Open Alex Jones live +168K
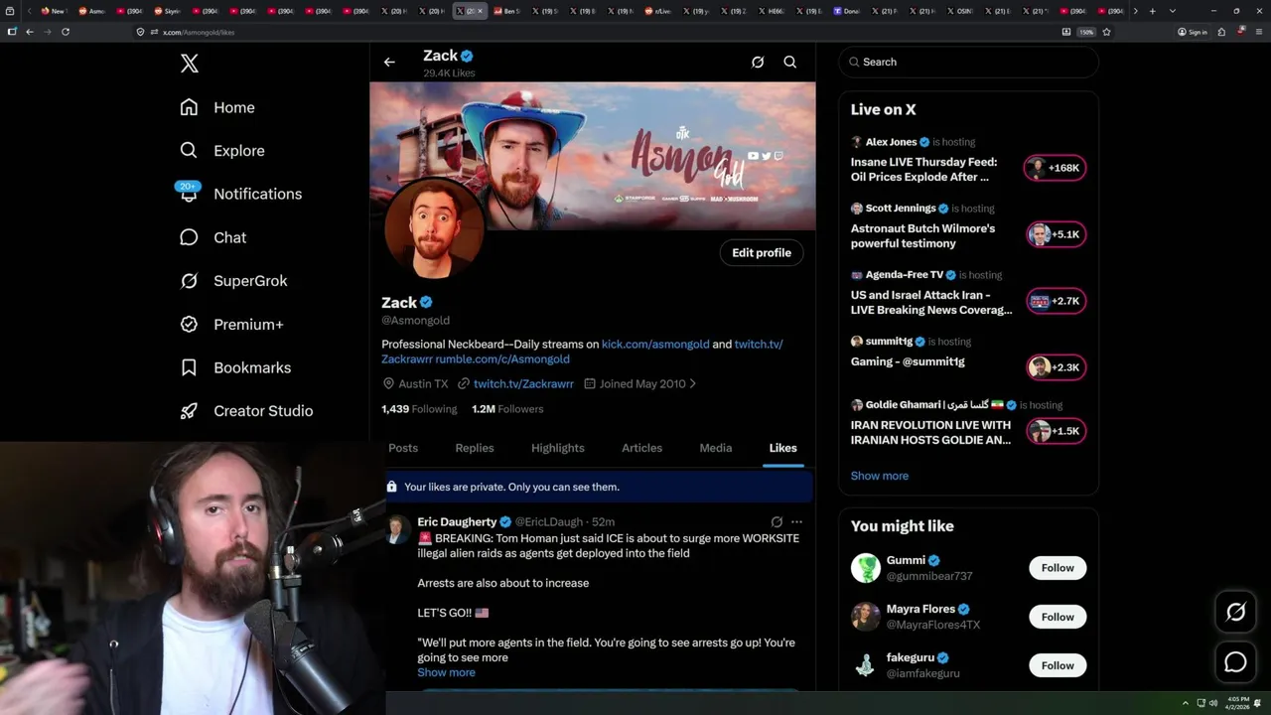1271x715 pixels. [x=1056, y=168]
